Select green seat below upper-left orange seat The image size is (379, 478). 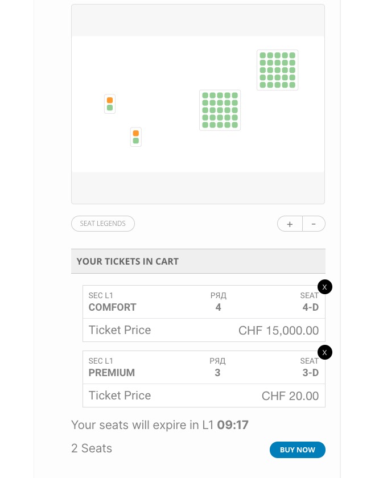click(110, 108)
